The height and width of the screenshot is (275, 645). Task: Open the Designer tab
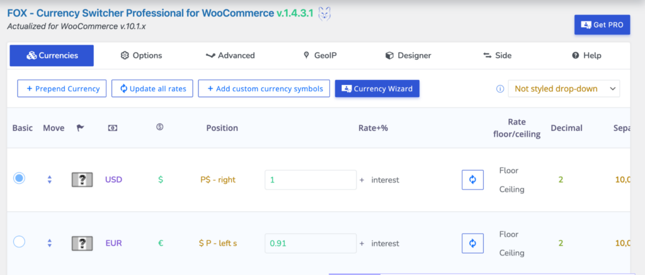pyautogui.click(x=408, y=55)
